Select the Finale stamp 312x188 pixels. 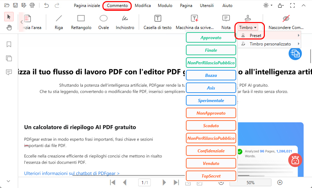coord(211,50)
